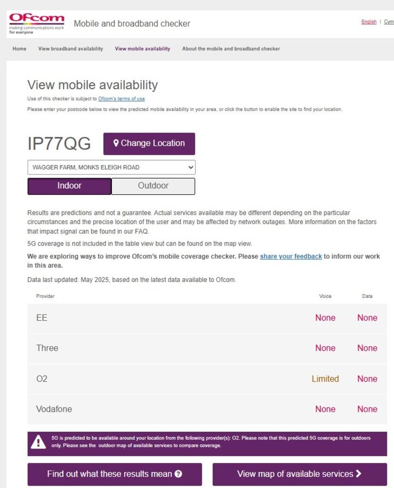Open the Wagger Farm address dropdown
The height and width of the screenshot is (488, 394).
[111, 167]
